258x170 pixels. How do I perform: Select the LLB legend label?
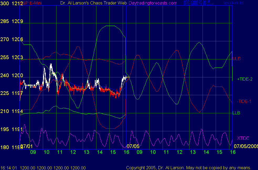point(236,113)
